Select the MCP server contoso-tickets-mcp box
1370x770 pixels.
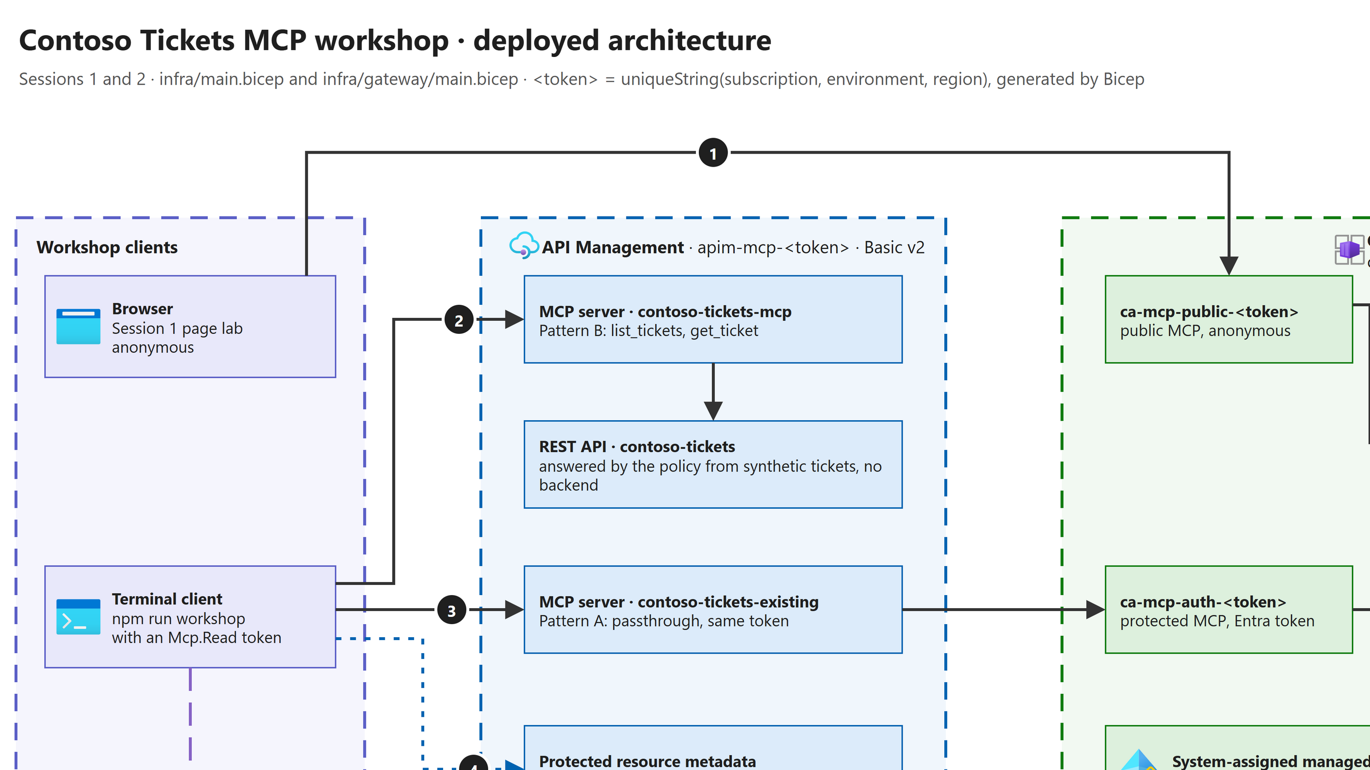[713, 320]
